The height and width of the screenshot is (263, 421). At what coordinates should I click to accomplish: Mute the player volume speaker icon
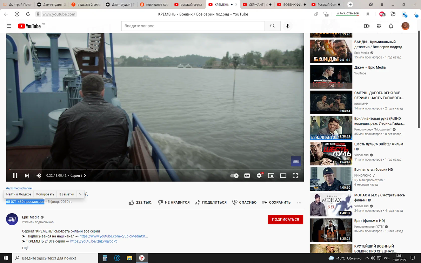[x=39, y=176]
